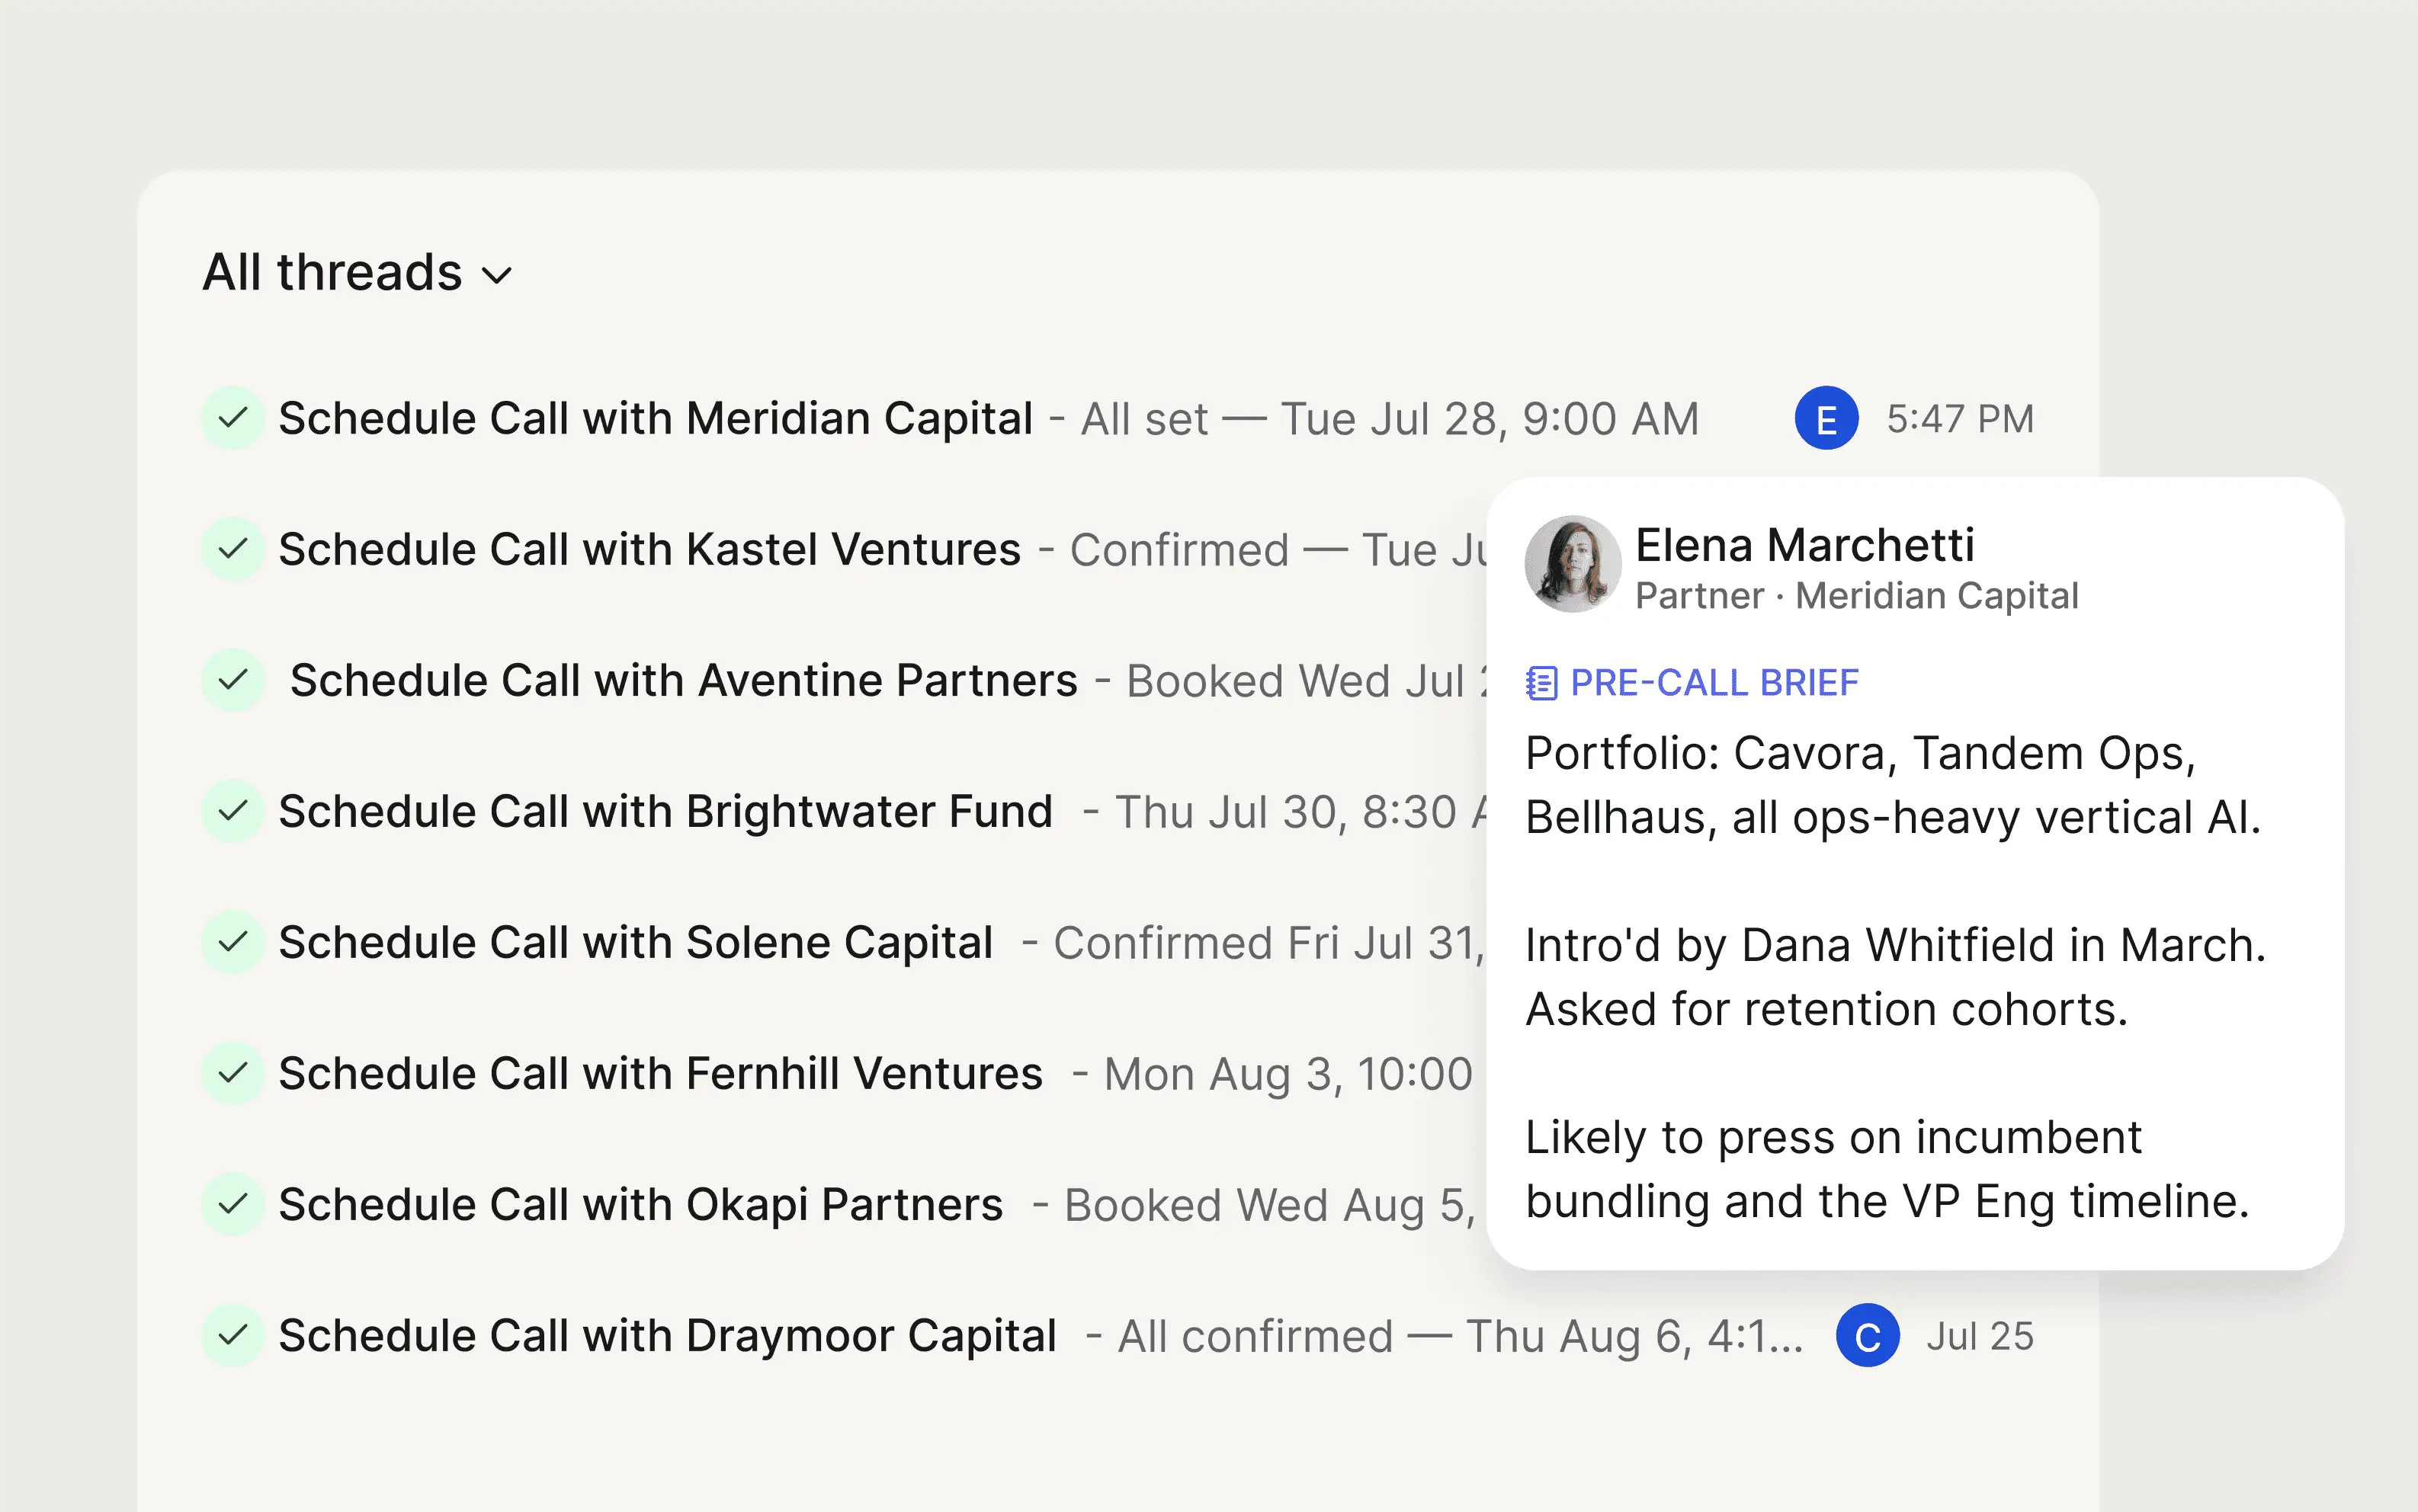The width and height of the screenshot is (2418, 1512).
Task: Open Elena Marchetti's profile photo
Action: click(1572, 564)
